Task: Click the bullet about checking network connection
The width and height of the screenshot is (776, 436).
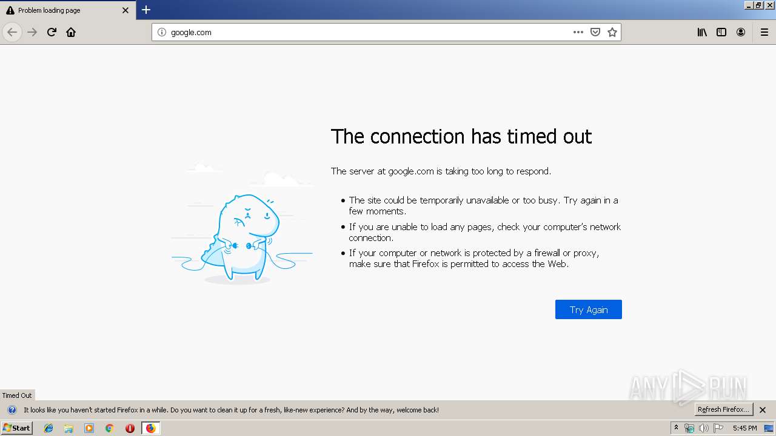Action: coord(485,232)
